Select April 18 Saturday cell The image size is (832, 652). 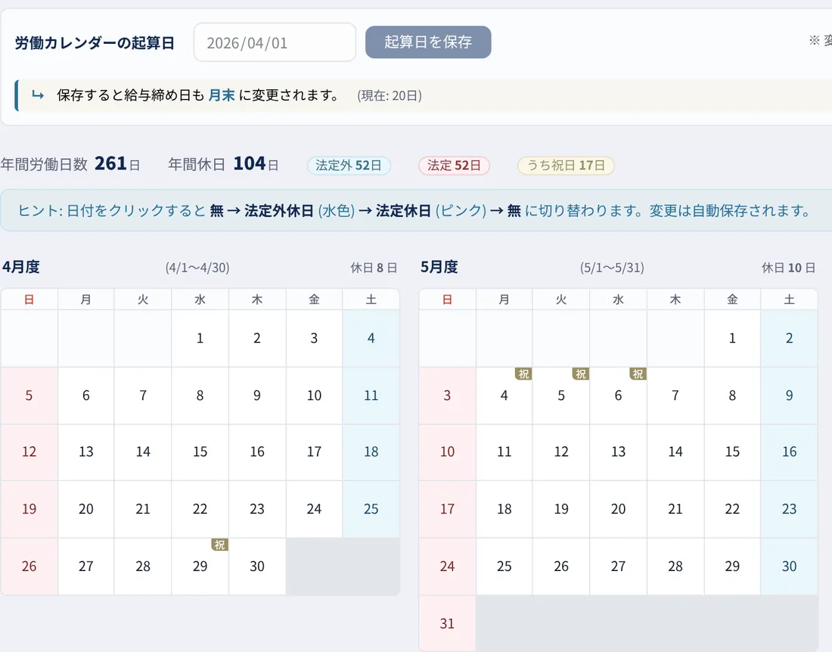371,452
